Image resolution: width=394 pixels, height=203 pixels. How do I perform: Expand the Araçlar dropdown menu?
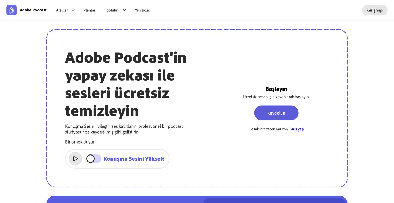[x=65, y=10]
